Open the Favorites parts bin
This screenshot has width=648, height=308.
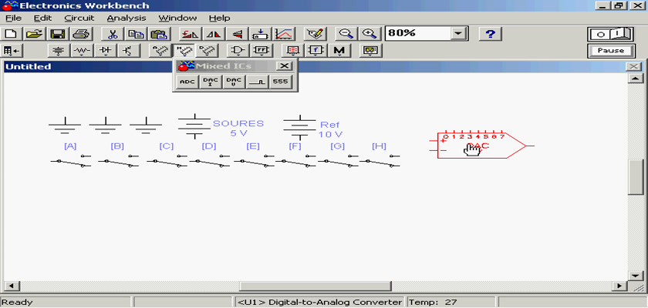[12, 51]
